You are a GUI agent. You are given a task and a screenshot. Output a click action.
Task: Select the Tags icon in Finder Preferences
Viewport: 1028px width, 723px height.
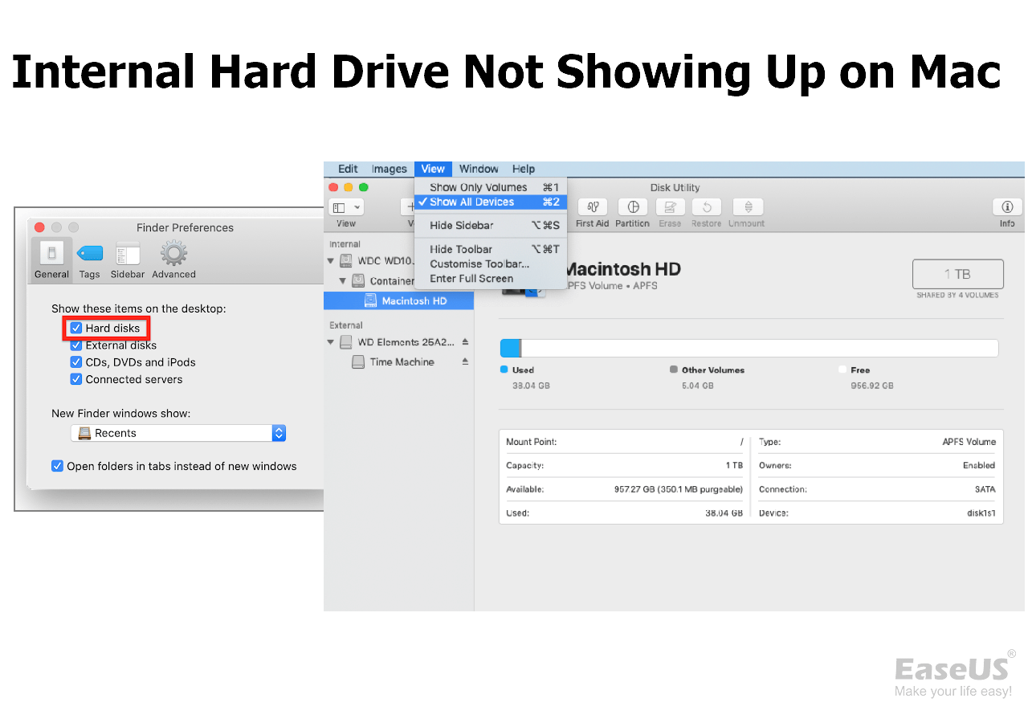(89, 259)
